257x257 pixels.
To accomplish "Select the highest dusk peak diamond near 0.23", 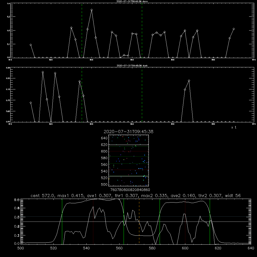I will point(43,72).
